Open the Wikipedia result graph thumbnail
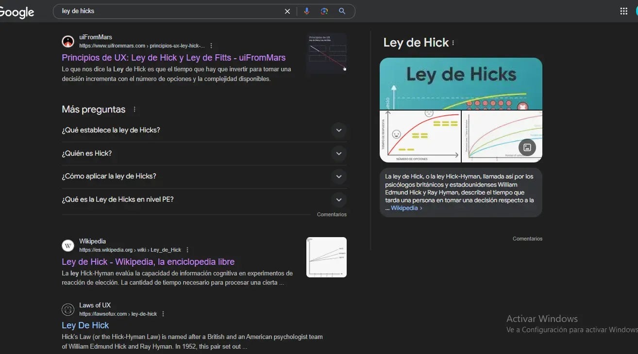 pyautogui.click(x=326, y=257)
